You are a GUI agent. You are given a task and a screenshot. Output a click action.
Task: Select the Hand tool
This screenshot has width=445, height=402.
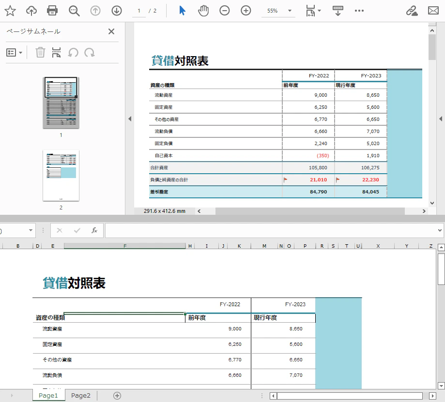203,10
